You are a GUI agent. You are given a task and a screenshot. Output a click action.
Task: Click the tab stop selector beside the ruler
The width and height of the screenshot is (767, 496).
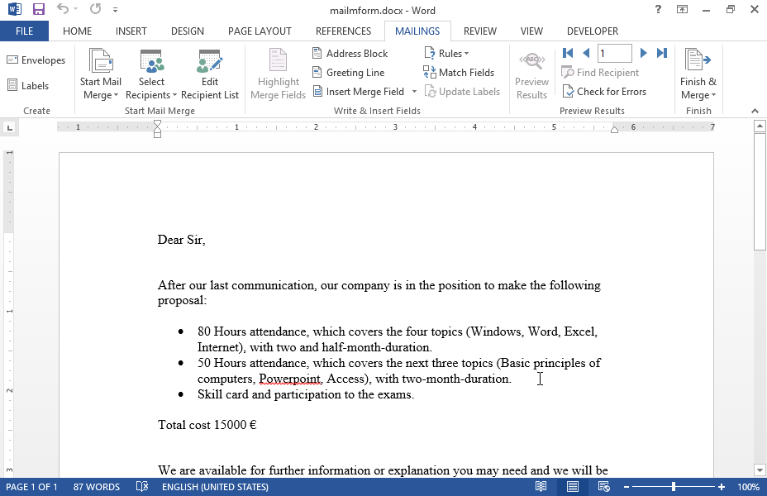(9, 128)
